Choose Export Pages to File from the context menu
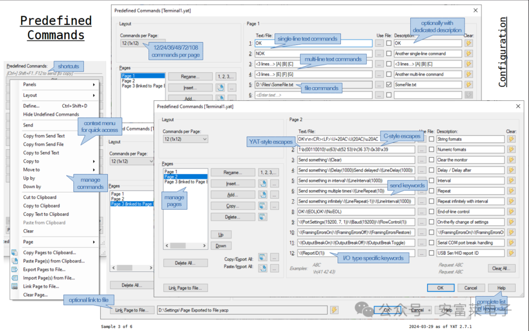 tap(44, 269)
